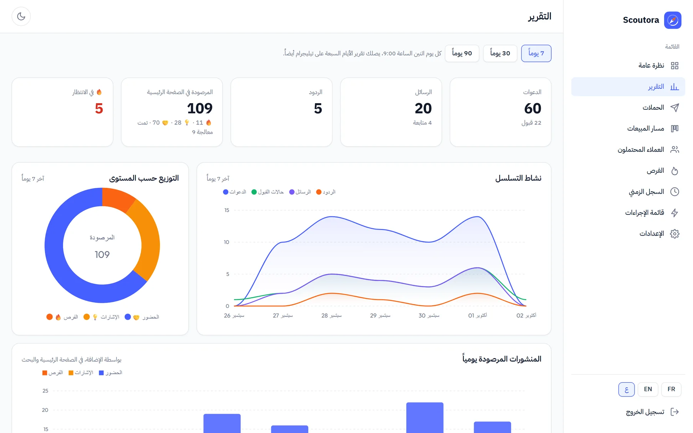Click the الحملات paper plane icon
693x433 pixels.
point(675,108)
